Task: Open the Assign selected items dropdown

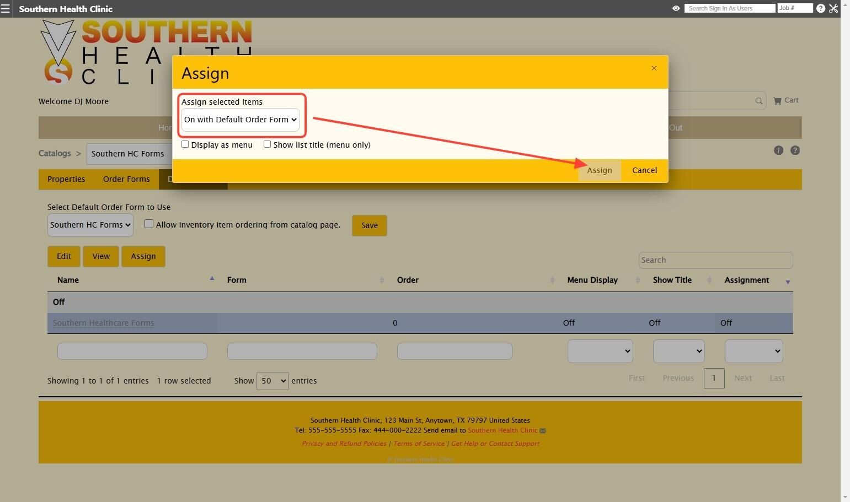Action: point(240,120)
